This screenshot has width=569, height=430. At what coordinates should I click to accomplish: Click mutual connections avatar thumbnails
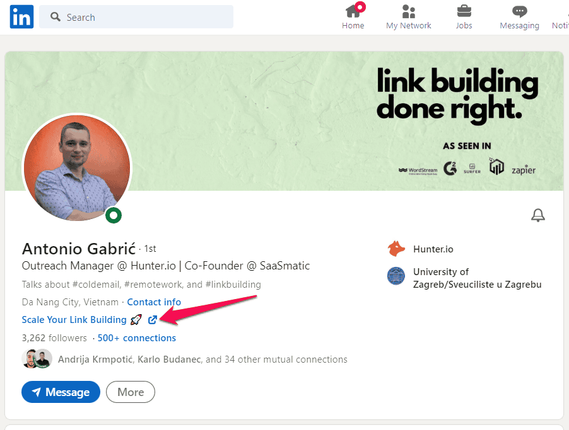pos(37,359)
